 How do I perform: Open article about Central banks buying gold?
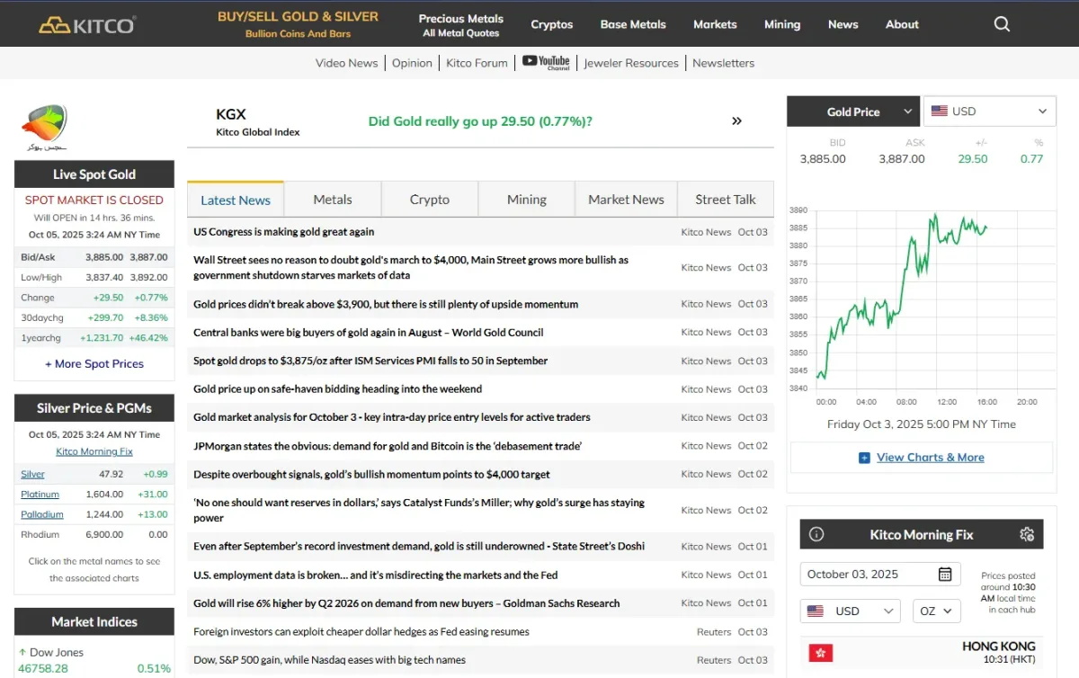(x=369, y=333)
